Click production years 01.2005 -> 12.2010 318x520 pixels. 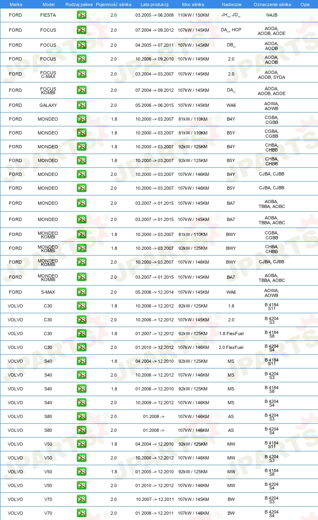[x=155, y=472]
